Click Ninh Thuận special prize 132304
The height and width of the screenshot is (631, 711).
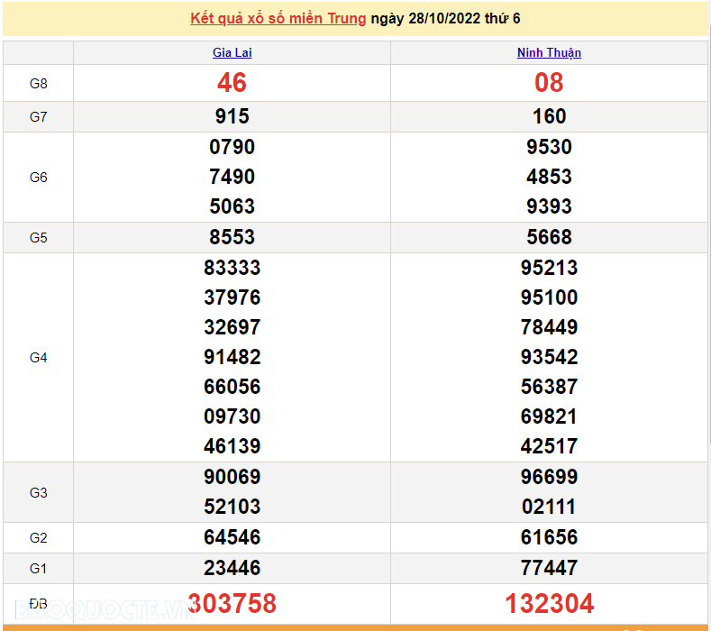click(549, 603)
